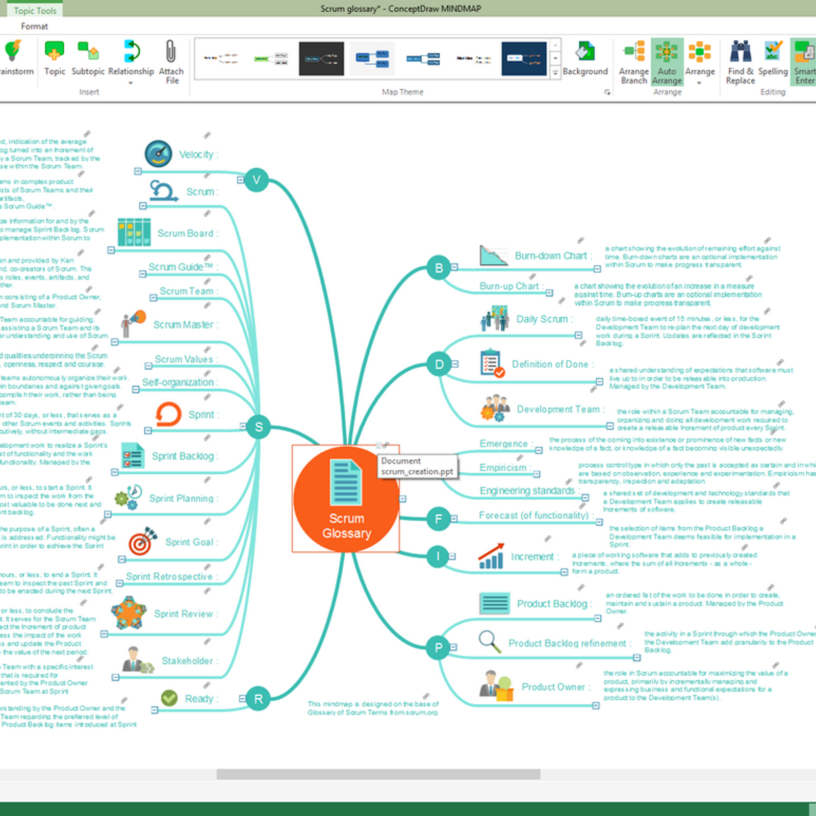The width and height of the screenshot is (816, 816).
Task: Click the Relationship tool icon
Action: pos(132,51)
